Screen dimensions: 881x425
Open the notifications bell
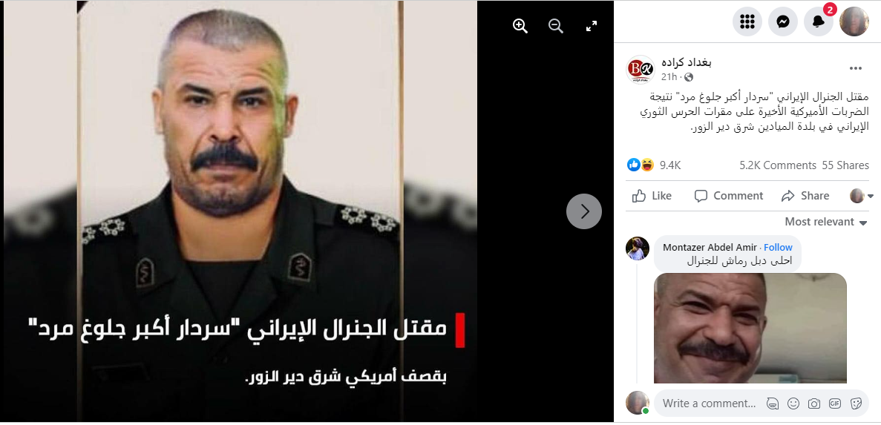click(x=818, y=22)
